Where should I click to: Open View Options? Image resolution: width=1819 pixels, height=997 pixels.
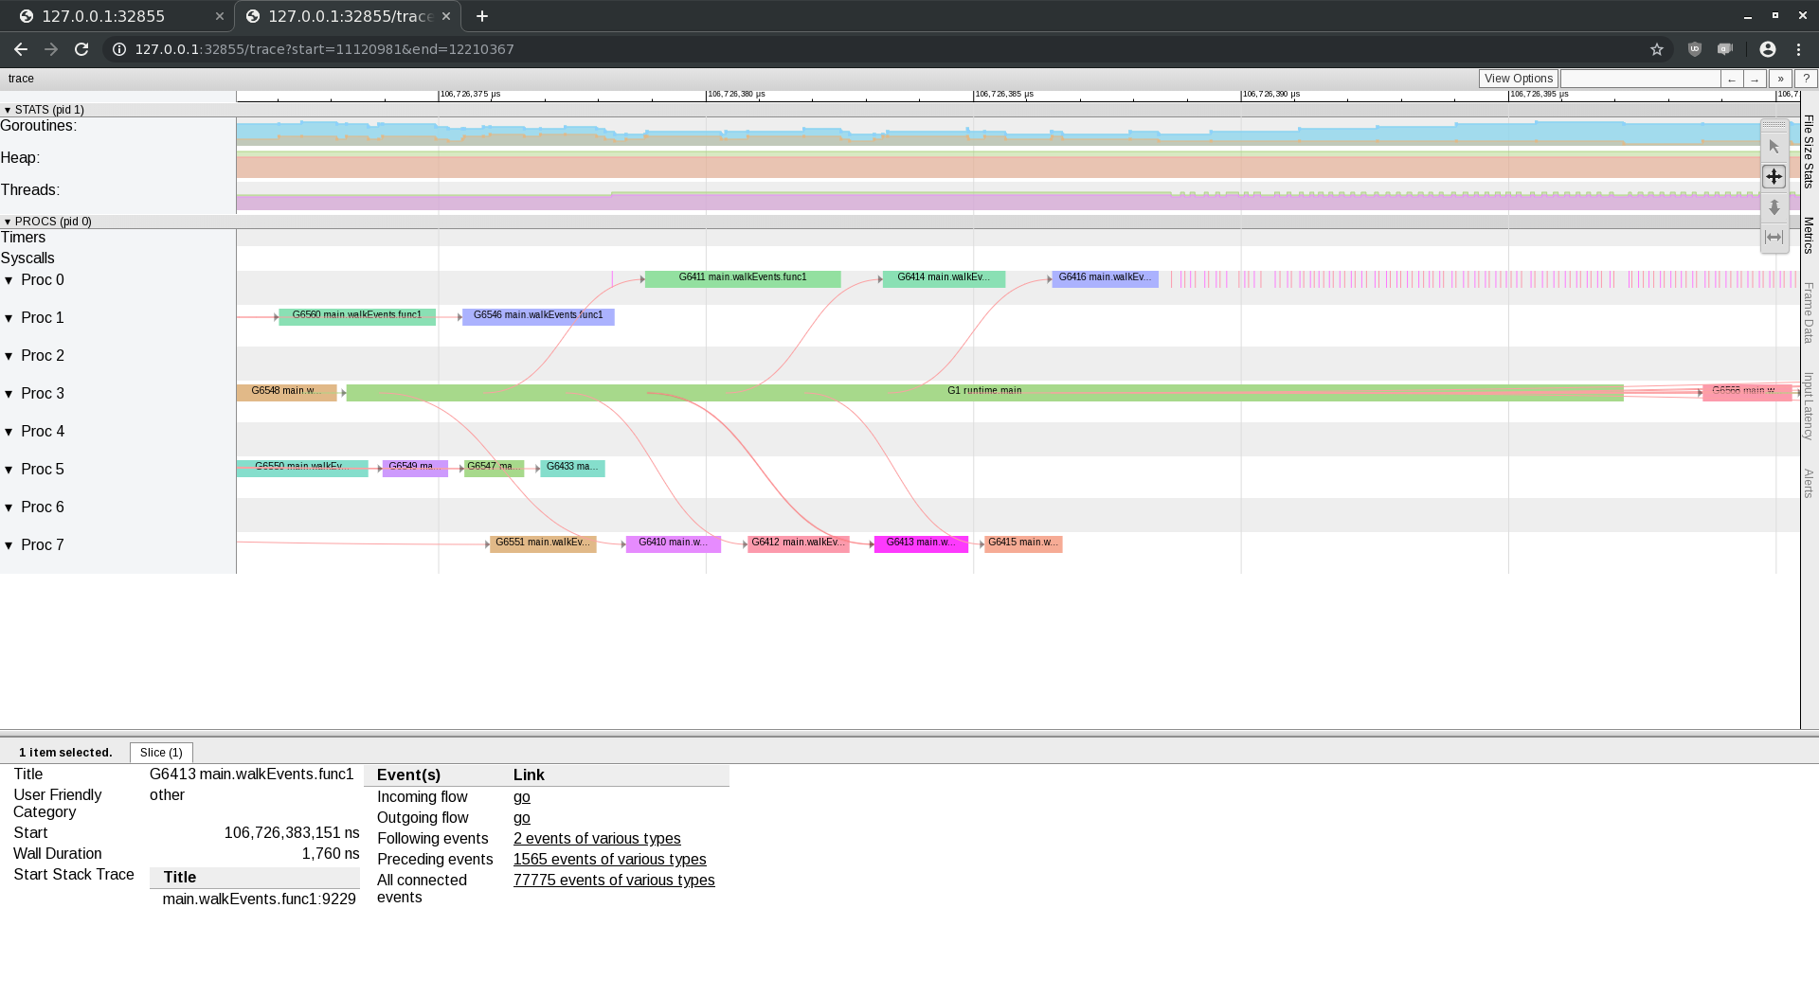(x=1519, y=79)
